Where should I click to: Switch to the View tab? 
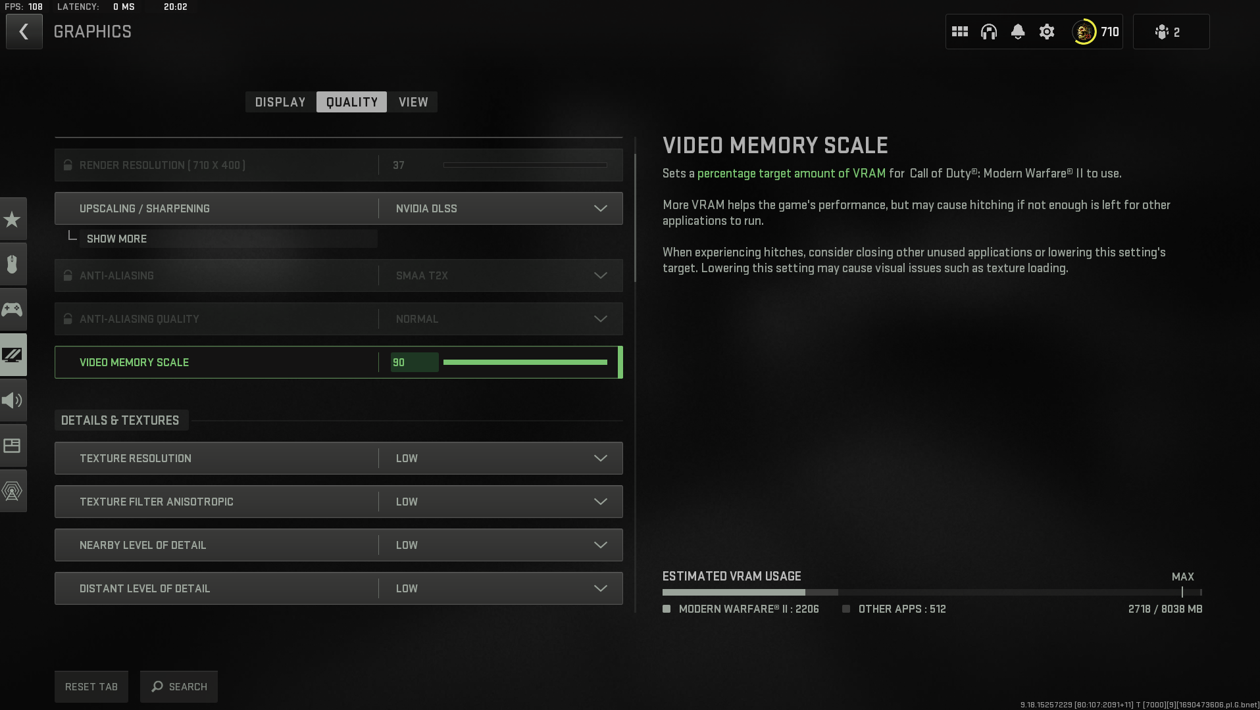coord(413,102)
